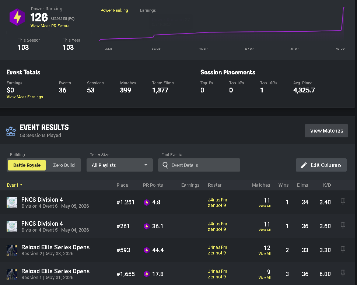Click the '1,377' Team Elims total
The image size is (357, 285).
click(x=160, y=90)
